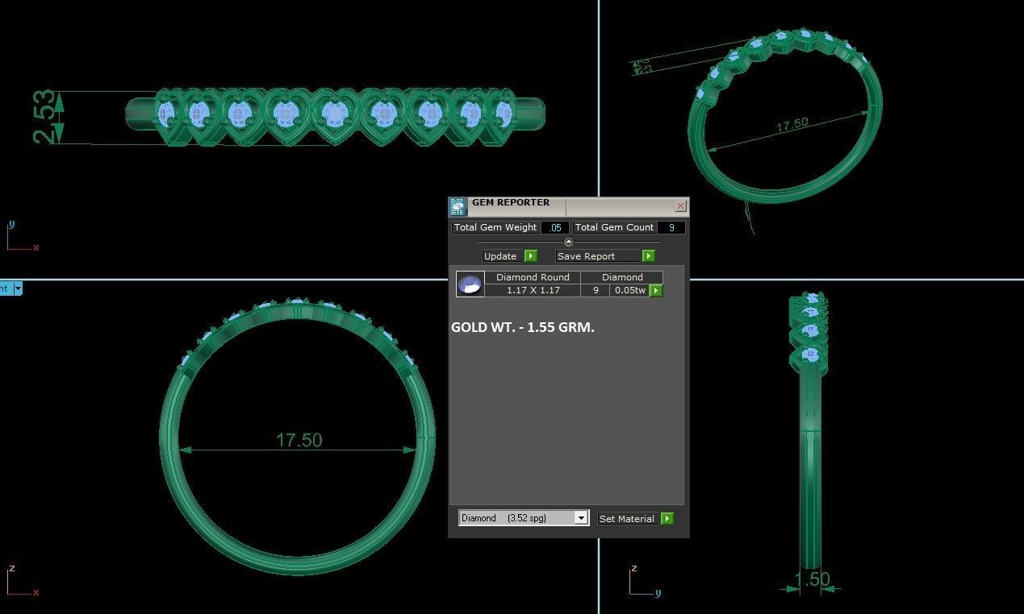Run Update with its green arrow
1024x614 pixels.
530,255
